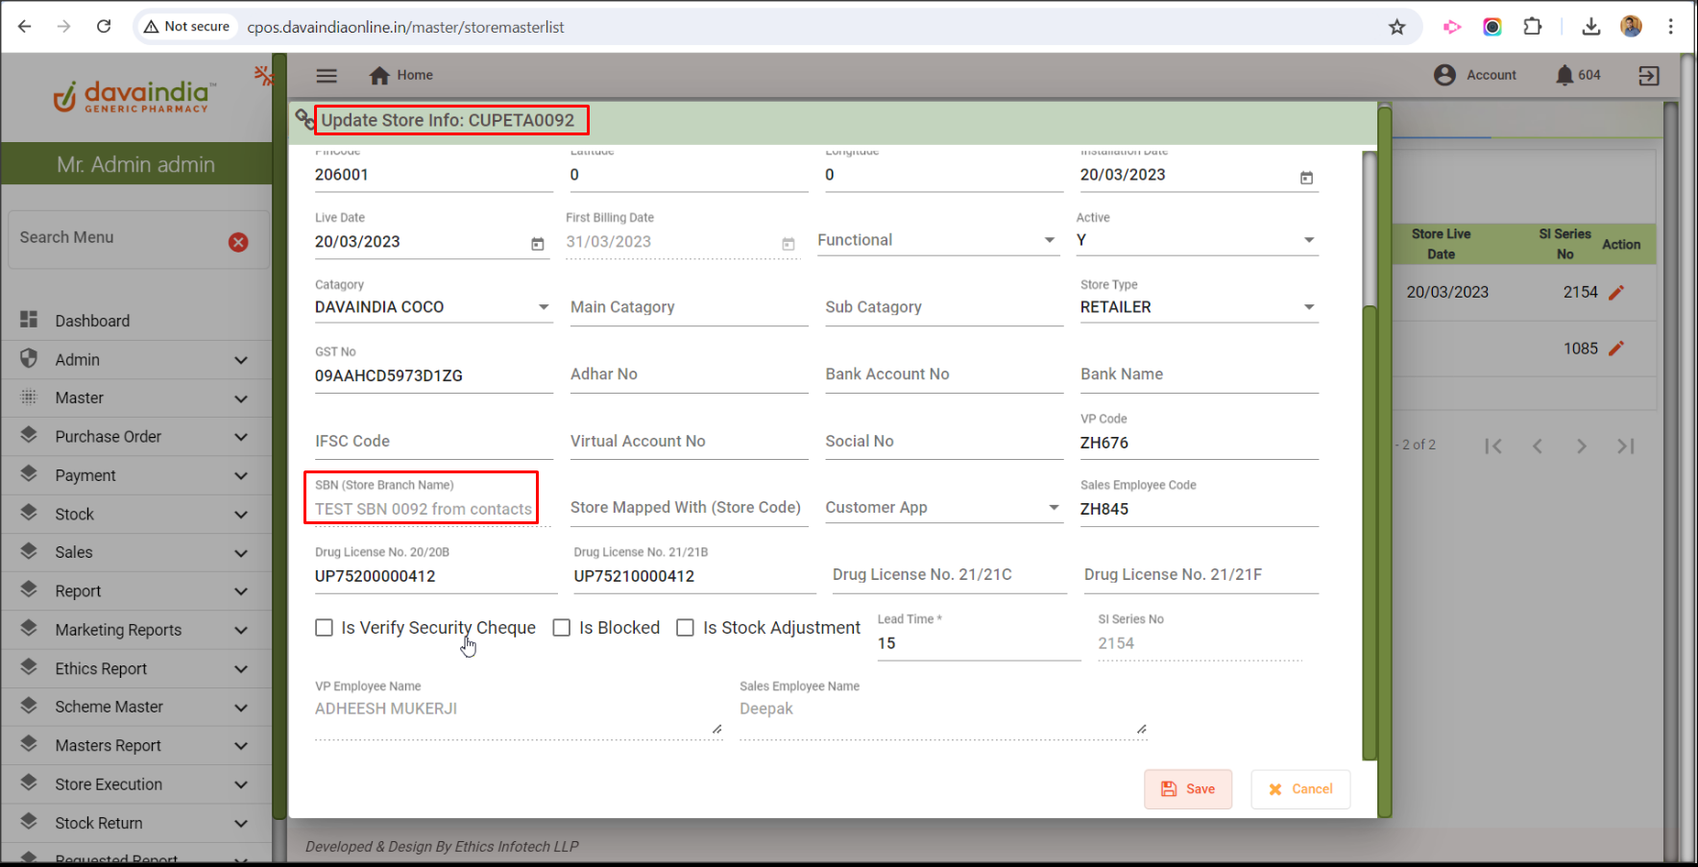Open the Installation Date calendar icon
The width and height of the screenshot is (1698, 867).
[x=1306, y=178]
